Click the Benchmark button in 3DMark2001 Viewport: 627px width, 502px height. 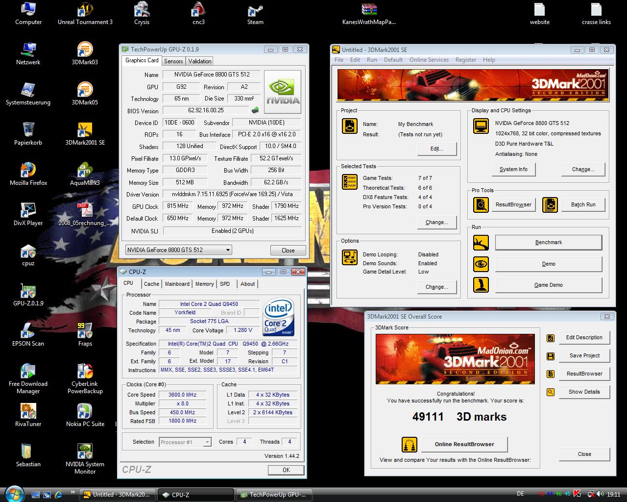pos(549,242)
